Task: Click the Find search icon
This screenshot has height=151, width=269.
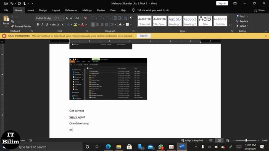Action: 237,16
